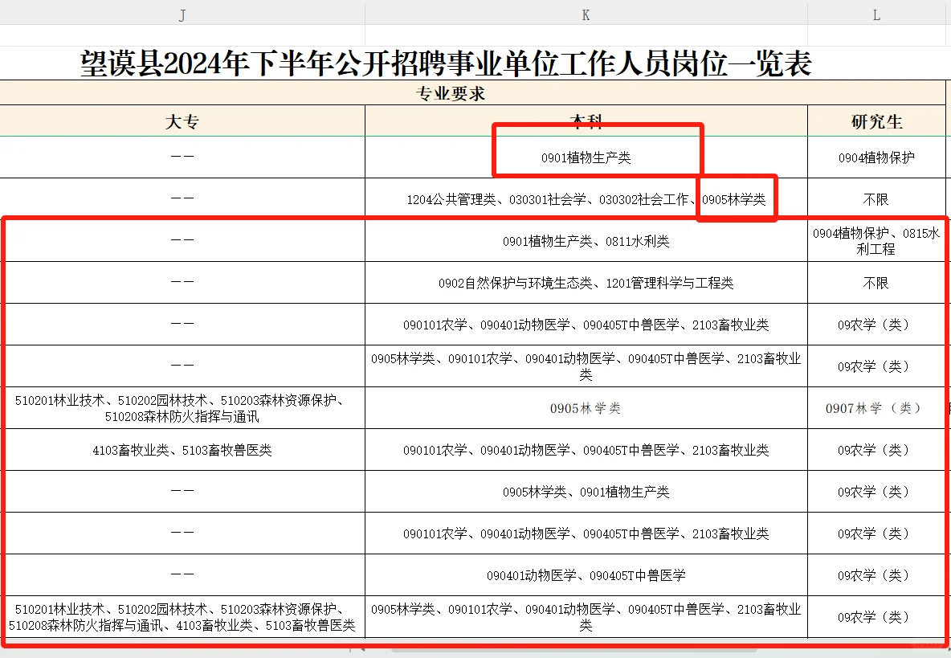Viewport: 951px width, 658px height.
Task: Select the cell 0907林学（类）
Action: [x=876, y=408]
